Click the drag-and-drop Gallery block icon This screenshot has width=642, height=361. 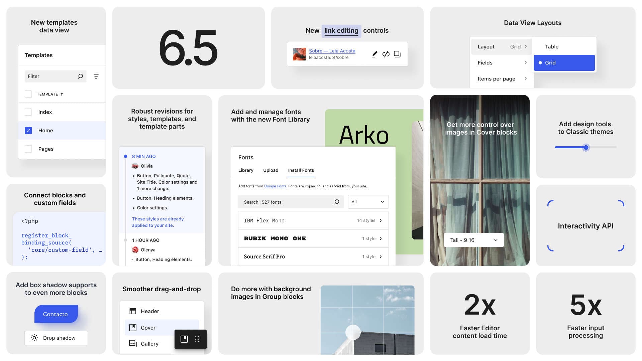[x=133, y=343]
